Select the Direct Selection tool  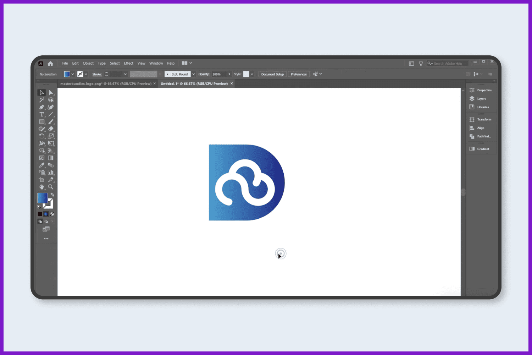pos(51,93)
